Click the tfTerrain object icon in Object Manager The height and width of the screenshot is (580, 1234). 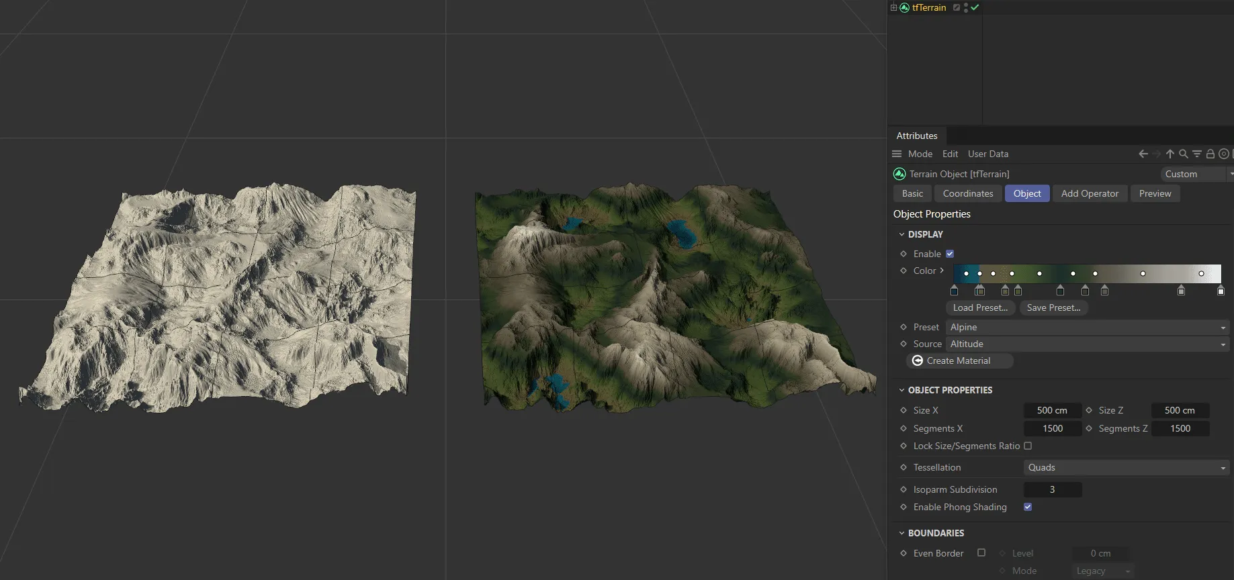coord(904,7)
